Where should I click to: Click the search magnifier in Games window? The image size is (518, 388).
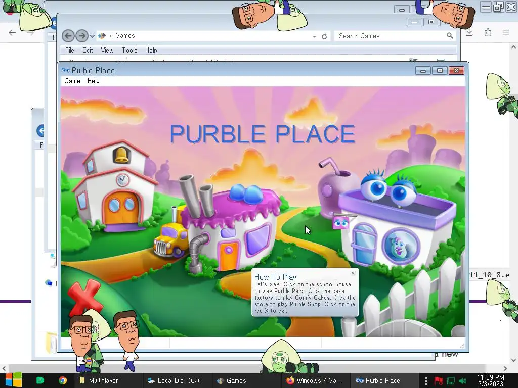coord(450,36)
